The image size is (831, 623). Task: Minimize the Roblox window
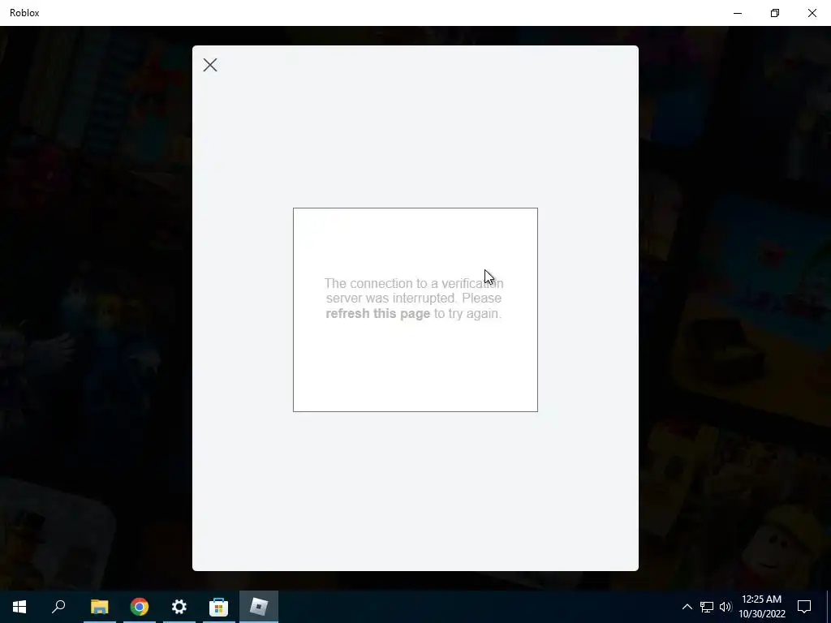[738, 13]
